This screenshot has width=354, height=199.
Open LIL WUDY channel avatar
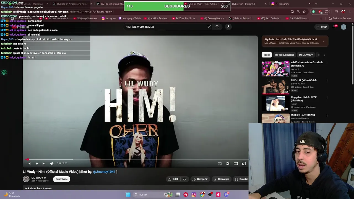click(x=26, y=179)
